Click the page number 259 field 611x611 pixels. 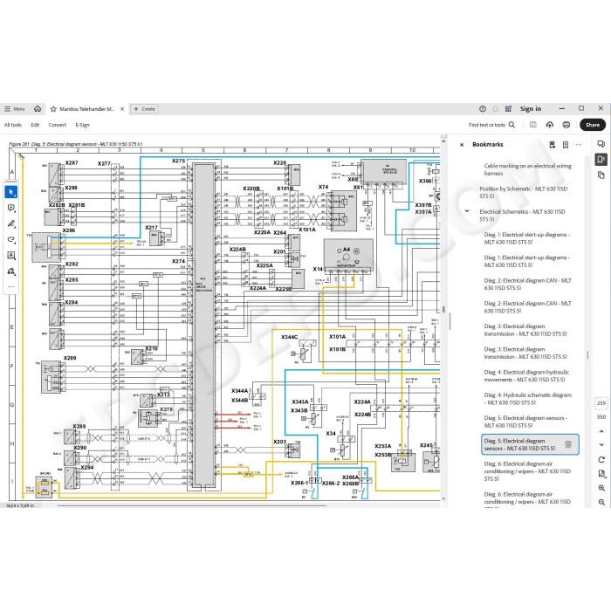tap(601, 403)
